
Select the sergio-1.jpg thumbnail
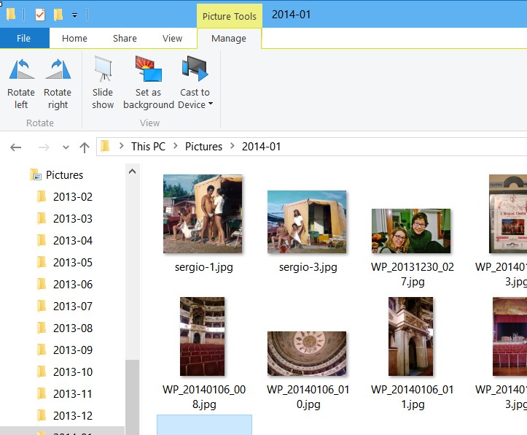tap(203, 214)
